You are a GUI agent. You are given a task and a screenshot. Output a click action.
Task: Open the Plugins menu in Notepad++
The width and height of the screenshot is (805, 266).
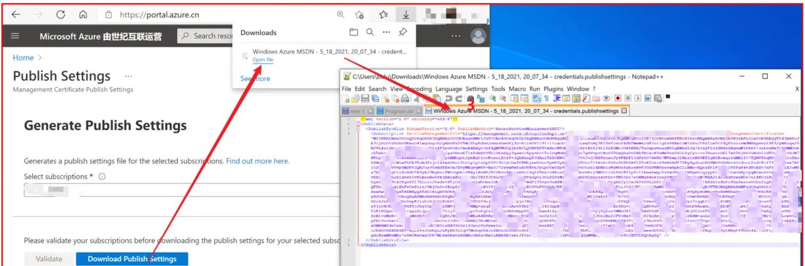pos(552,89)
